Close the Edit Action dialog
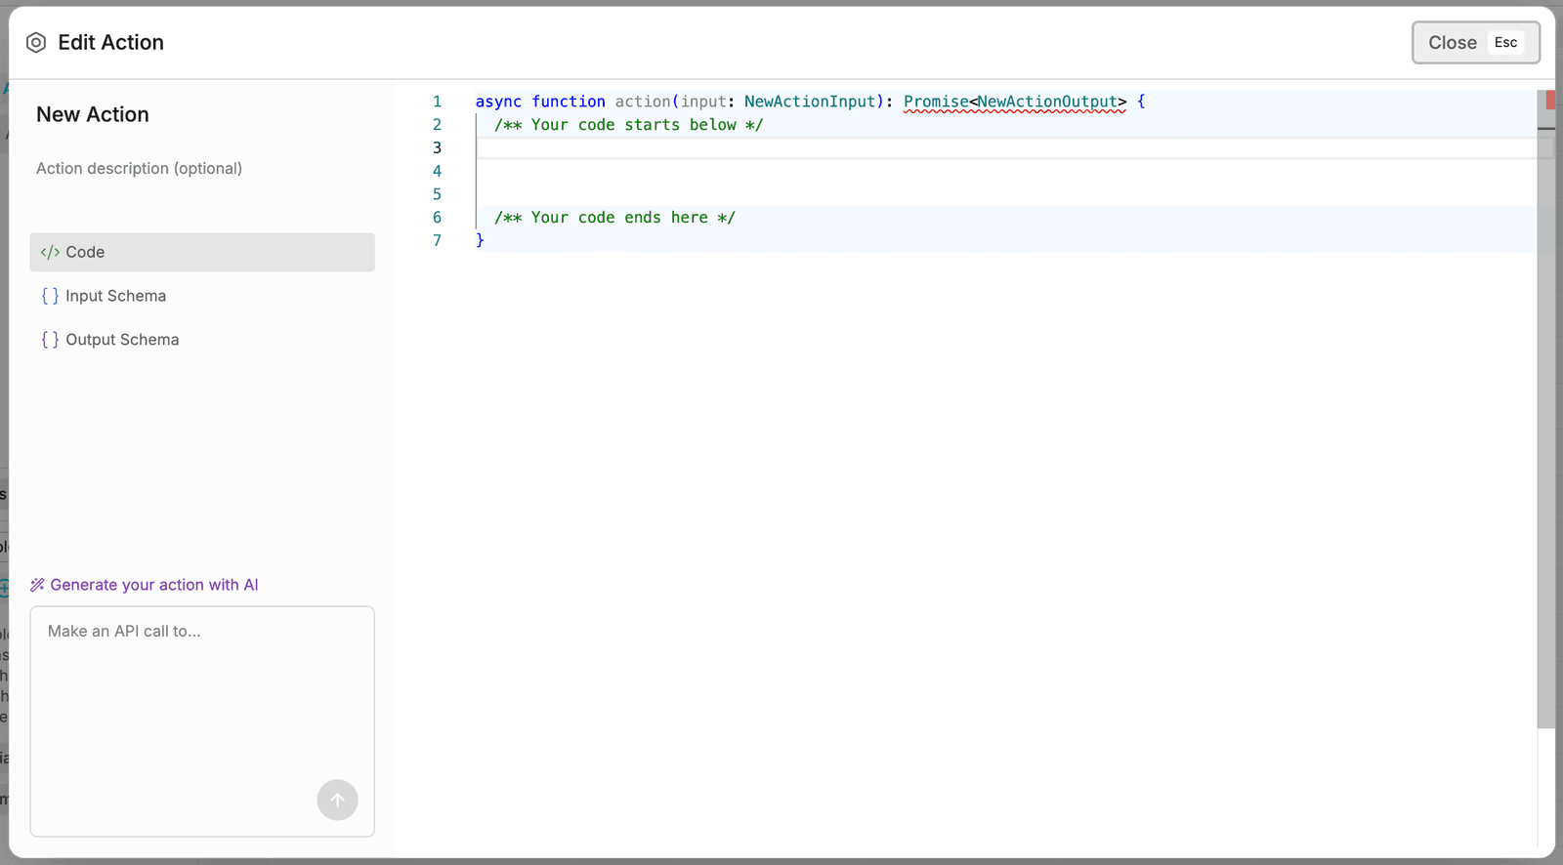The width and height of the screenshot is (1563, 865). point(1475,43)
